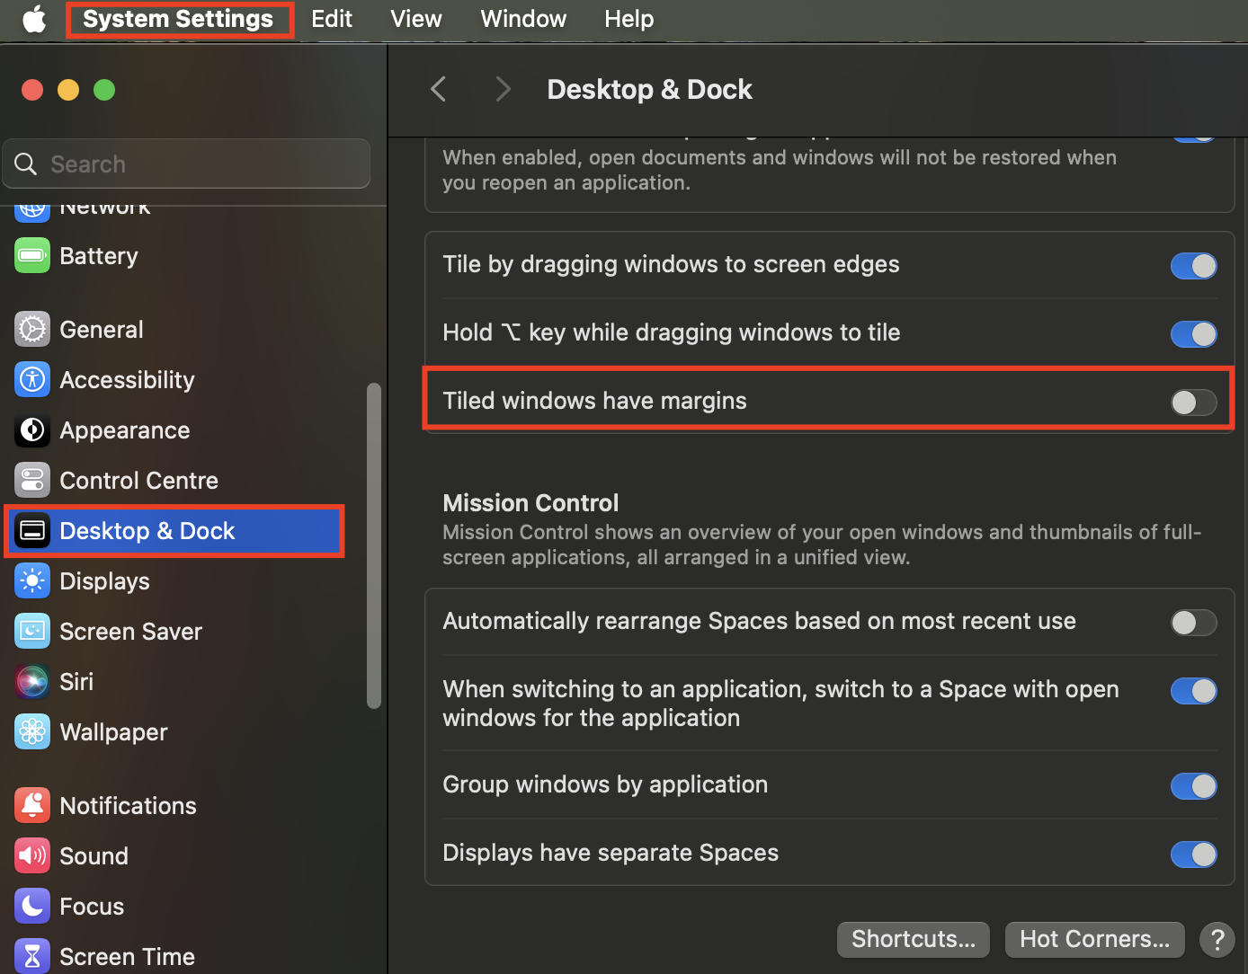1248x974 pixels.
Task: Open the View menu
Action: [416, 19]
